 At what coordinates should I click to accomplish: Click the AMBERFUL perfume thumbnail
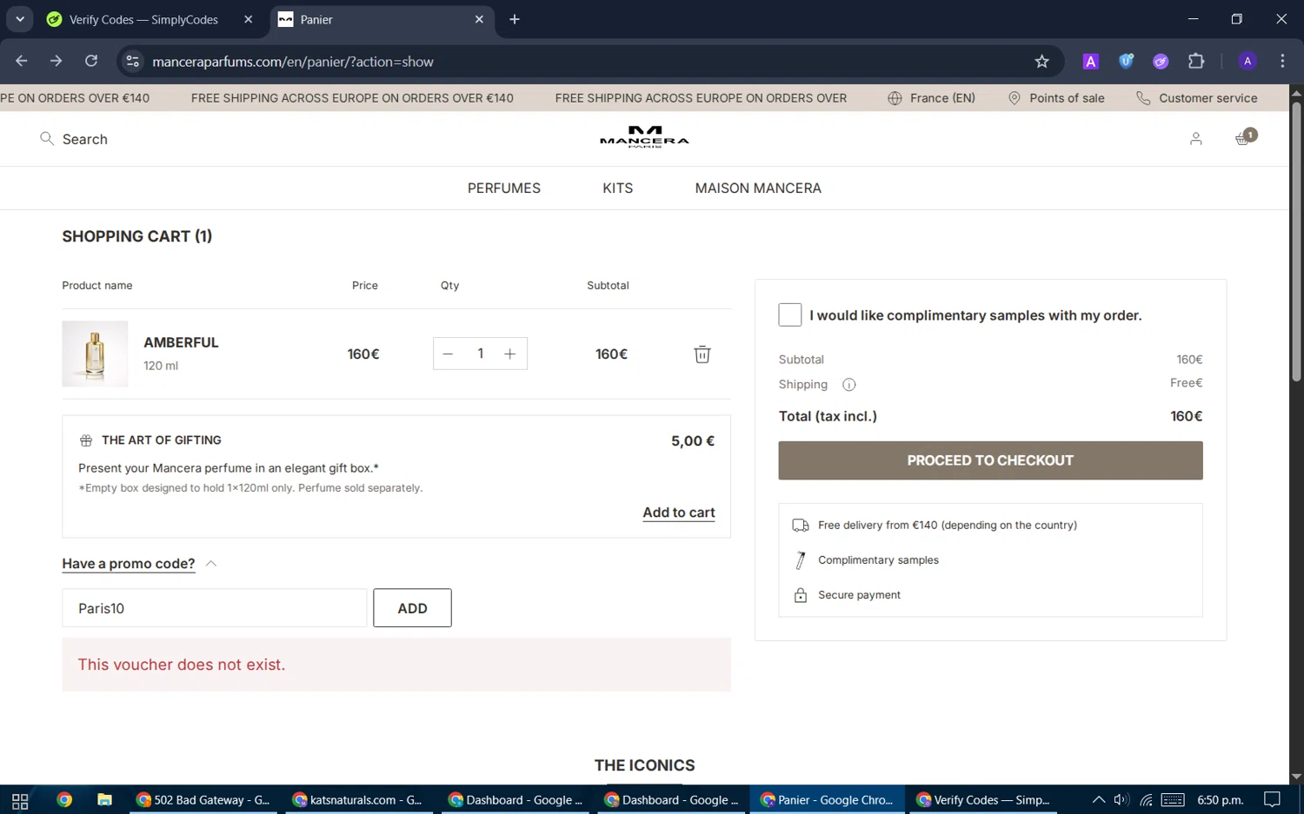95,354
